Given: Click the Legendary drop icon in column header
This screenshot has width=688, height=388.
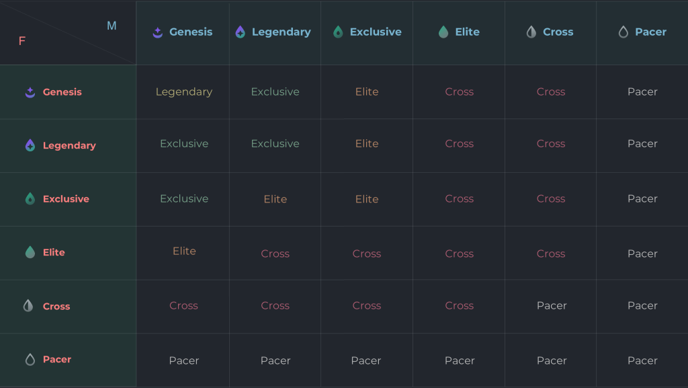Looking at the screenshot, I should point(240,32).
